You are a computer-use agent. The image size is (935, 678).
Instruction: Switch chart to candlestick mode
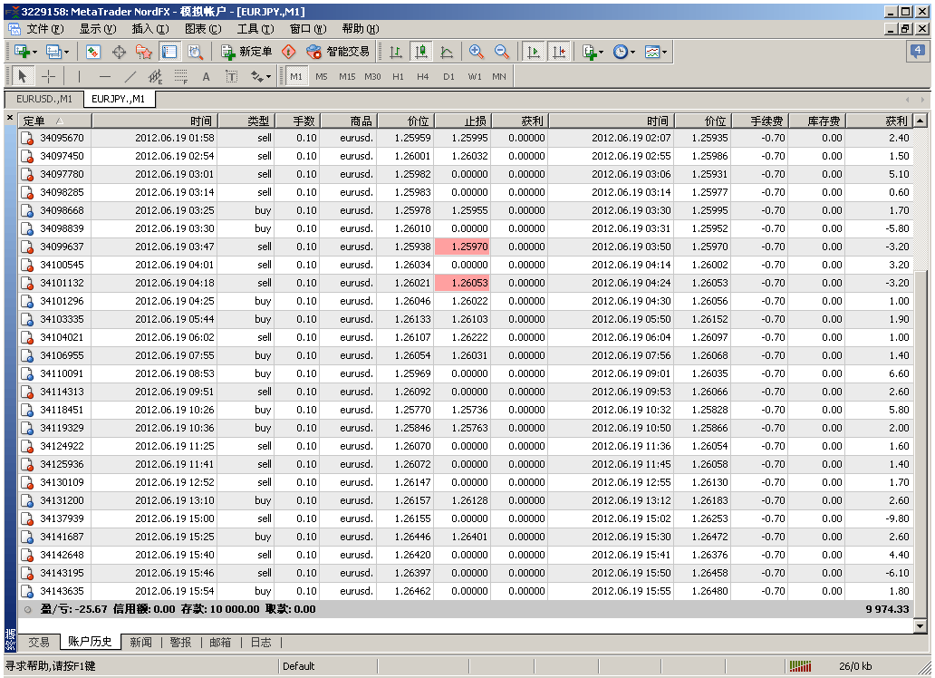(x=420, y=52)
